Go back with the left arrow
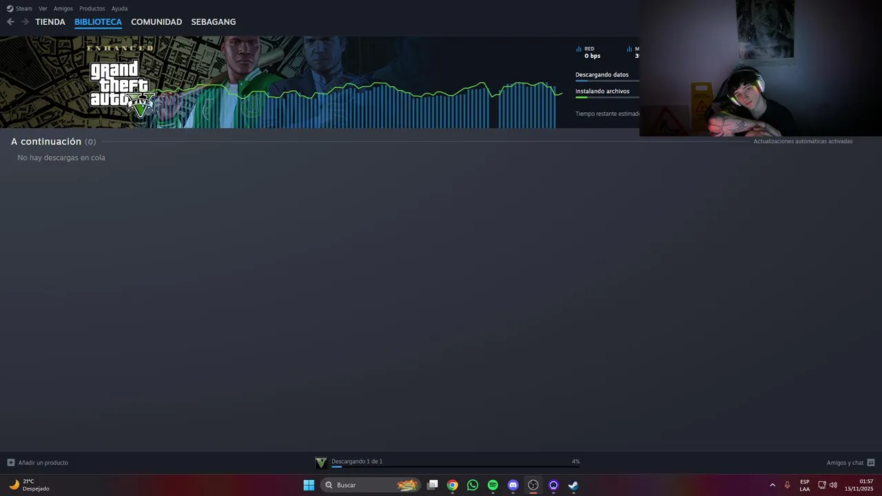The height and width of the screenshot is (496, 882). pyautogui.click(x=10, y=22)
